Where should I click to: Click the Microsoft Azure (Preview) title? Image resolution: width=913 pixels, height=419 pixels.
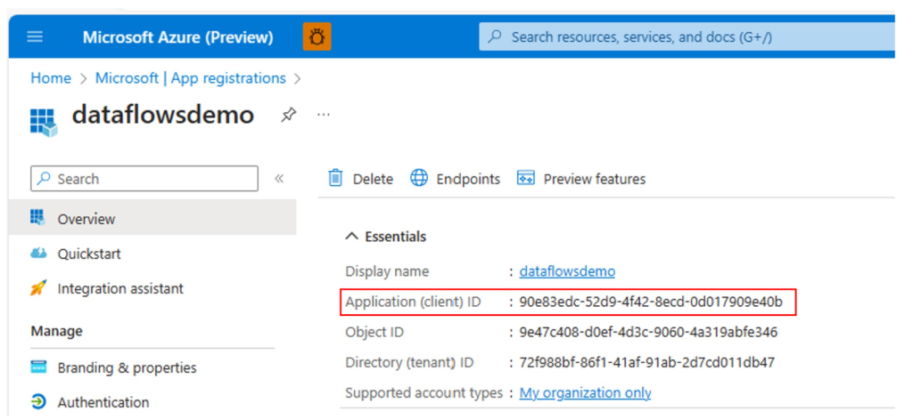[x=177, y=37]
